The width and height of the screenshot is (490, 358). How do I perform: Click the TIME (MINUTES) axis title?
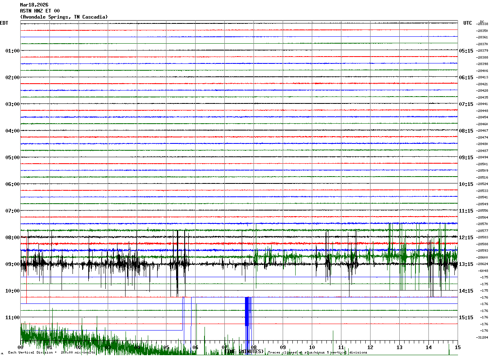pyautogui.click(x=244, y=351)
